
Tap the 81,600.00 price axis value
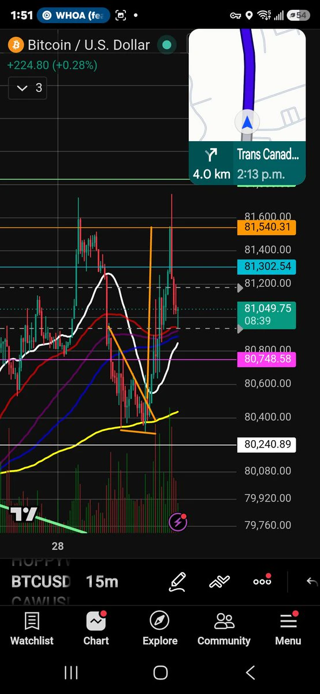pos(267,216)
